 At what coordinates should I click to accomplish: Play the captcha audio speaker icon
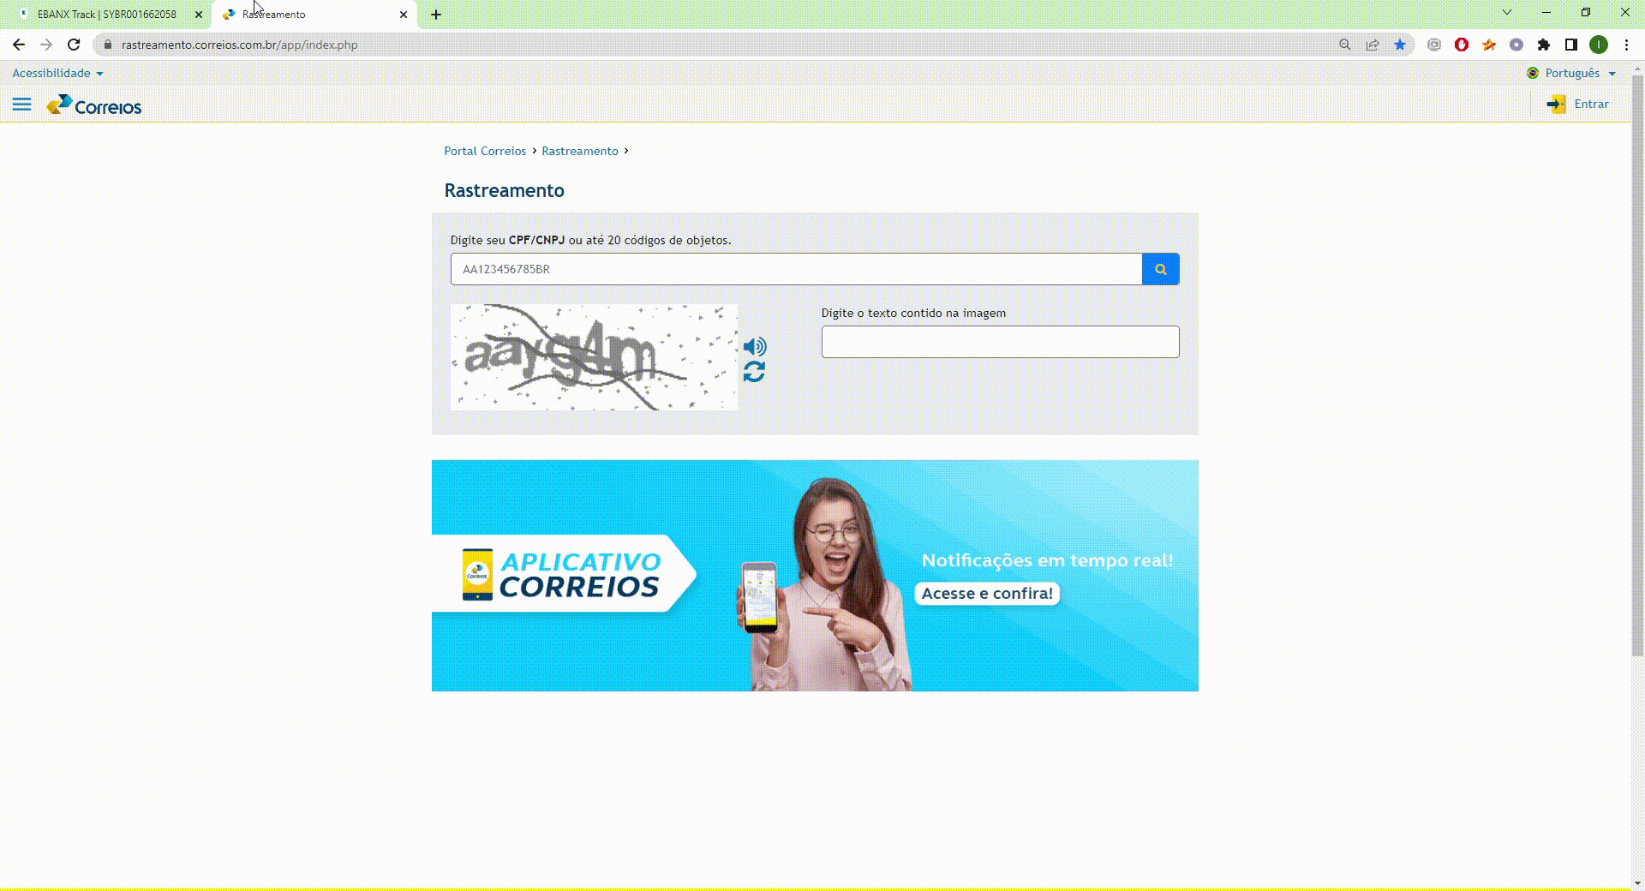pos(755,346)
